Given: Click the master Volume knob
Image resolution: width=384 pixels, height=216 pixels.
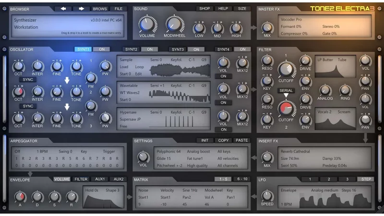Looking at the screenshot, I should 147,24.
